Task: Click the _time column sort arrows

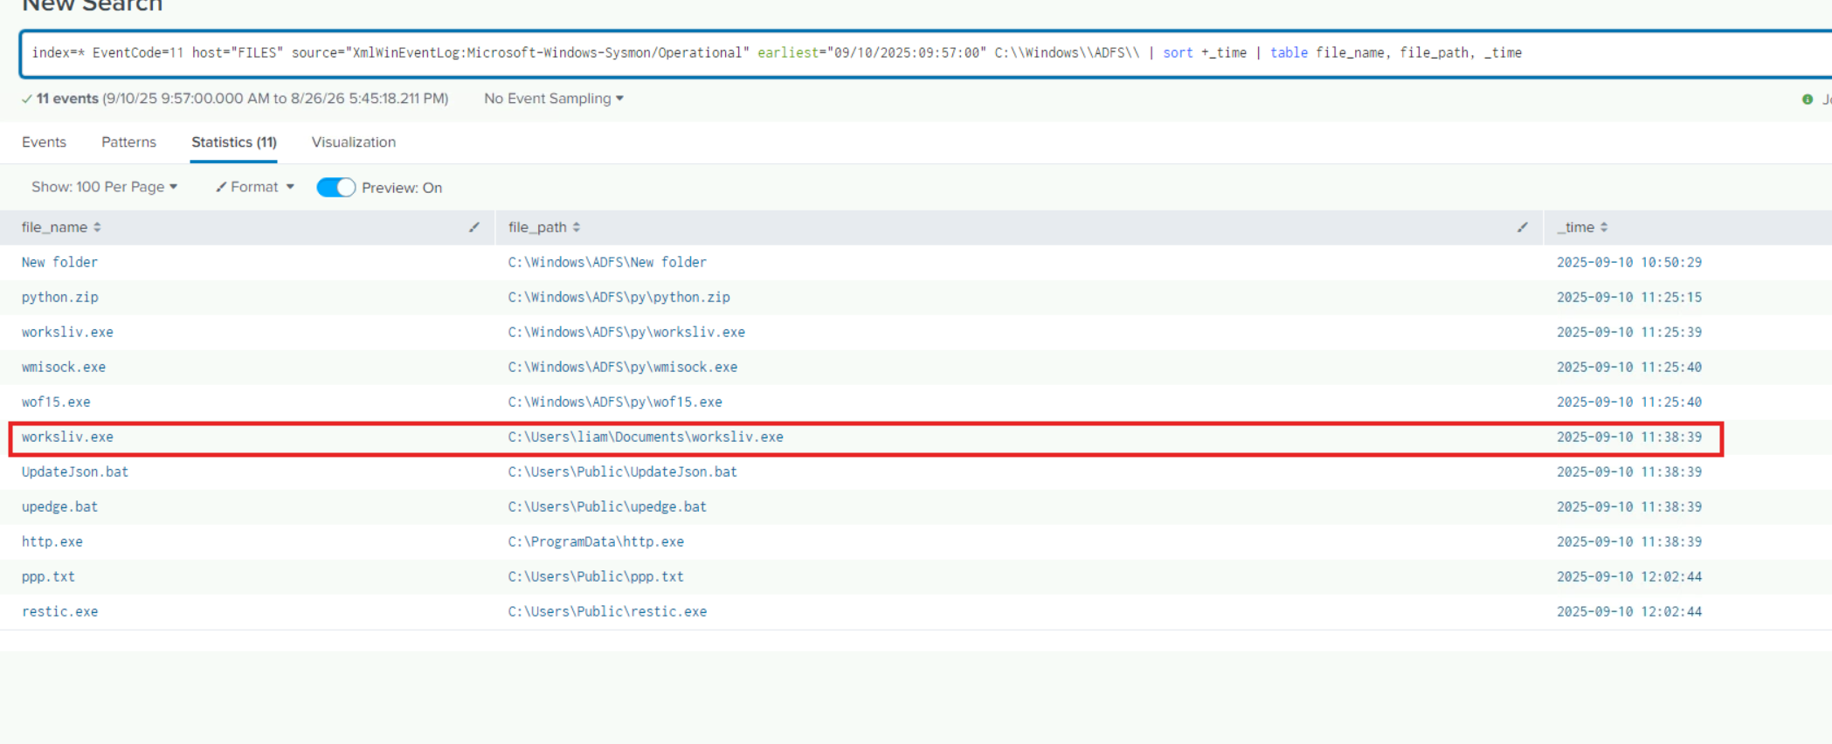Action: tap(1604, 227)
